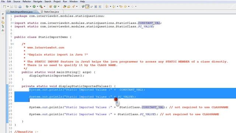Expand the Run configurations dropdown arrow
The image size is (236, 133).
click(38, 7)
